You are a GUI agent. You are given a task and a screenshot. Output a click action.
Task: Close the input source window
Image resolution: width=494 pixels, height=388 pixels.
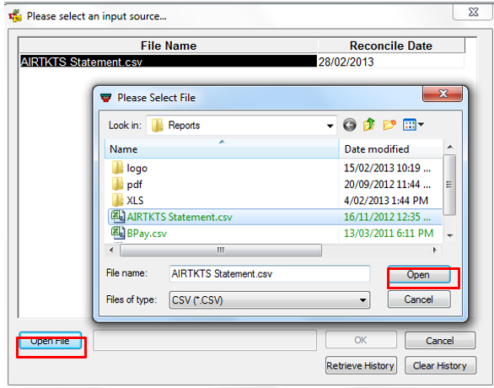pyautogui.click(x=473, y=12)
